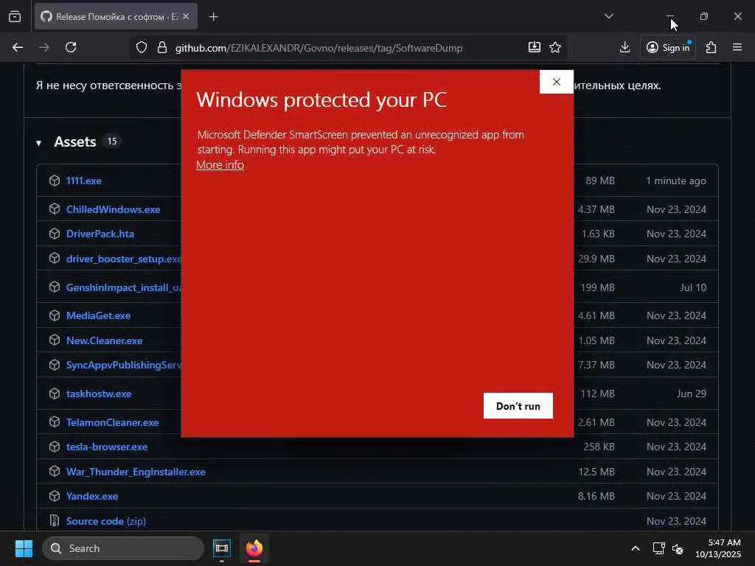The height and width of the screenshot is (566, 755).
Task: Download taskhostw.exe asset
Action: click(99, 394)
